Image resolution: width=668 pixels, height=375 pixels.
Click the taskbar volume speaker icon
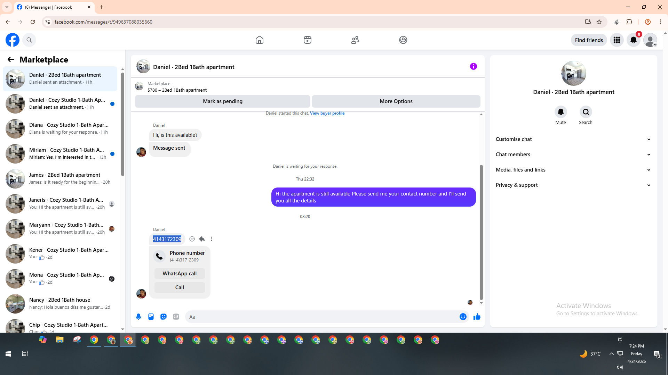pyautogui.click(x=620, y=367)
